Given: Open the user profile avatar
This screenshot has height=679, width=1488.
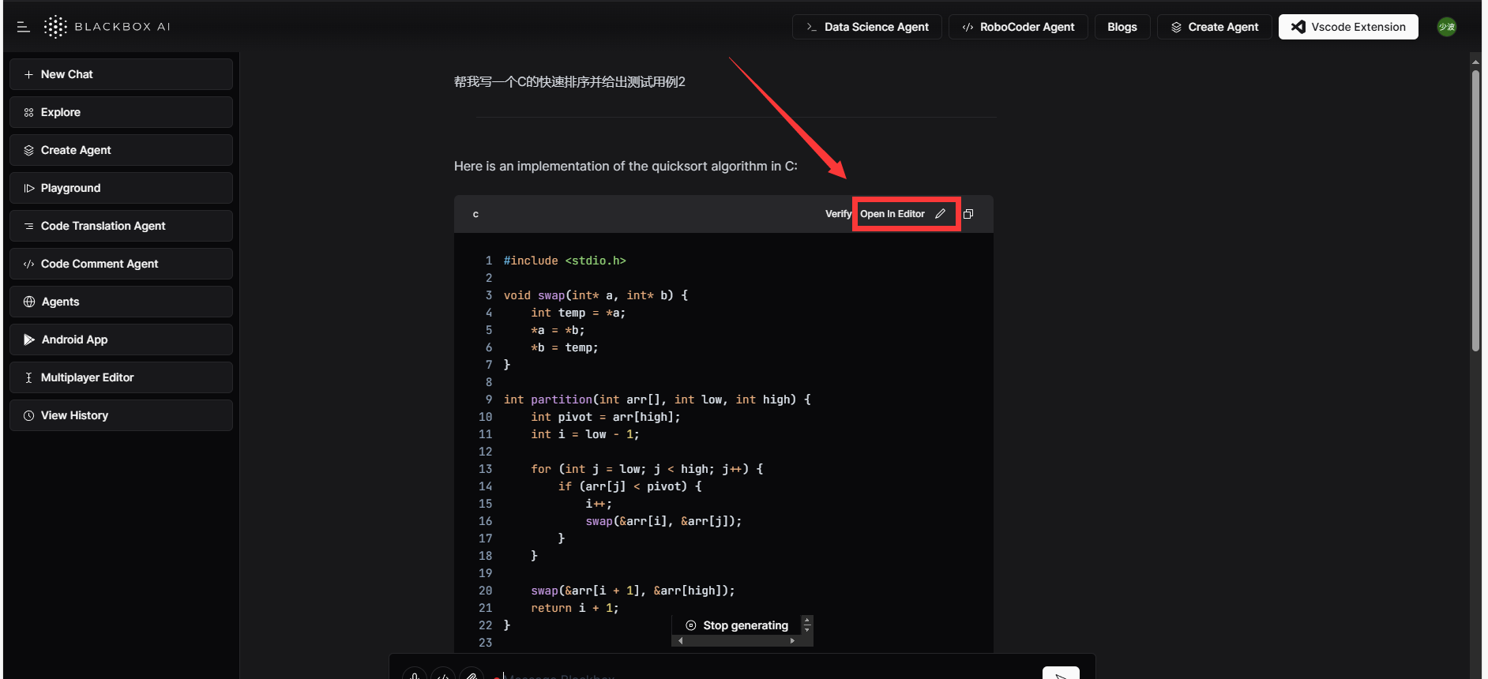Looking at the screenshot, I should point(1446,27).
